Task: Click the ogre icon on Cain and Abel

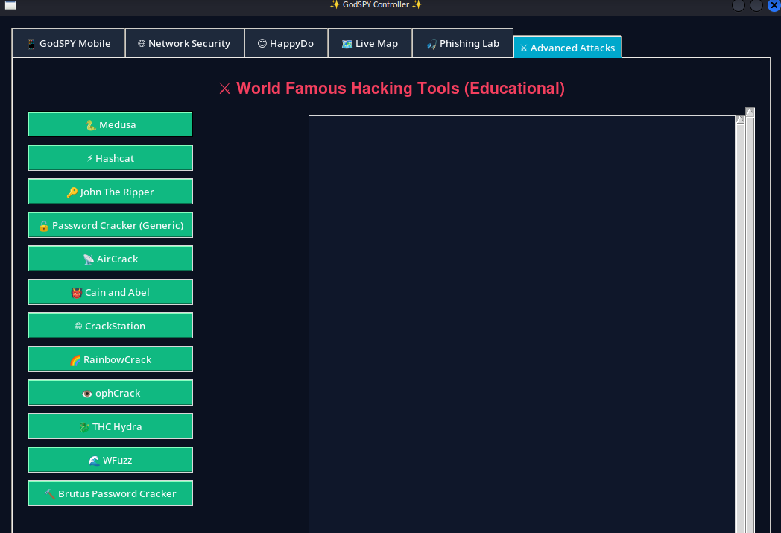Action: (76, 293)
